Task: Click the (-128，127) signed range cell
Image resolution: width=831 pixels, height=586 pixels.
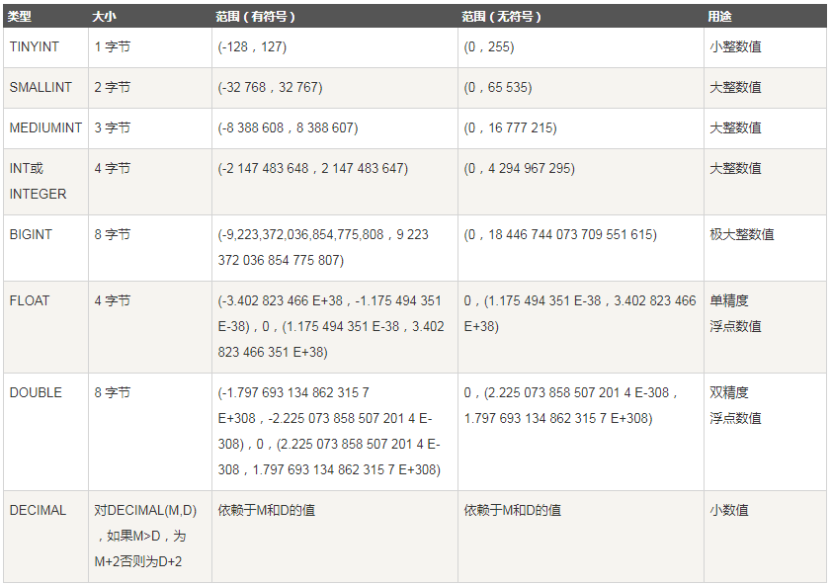Action: pos(335,47)
